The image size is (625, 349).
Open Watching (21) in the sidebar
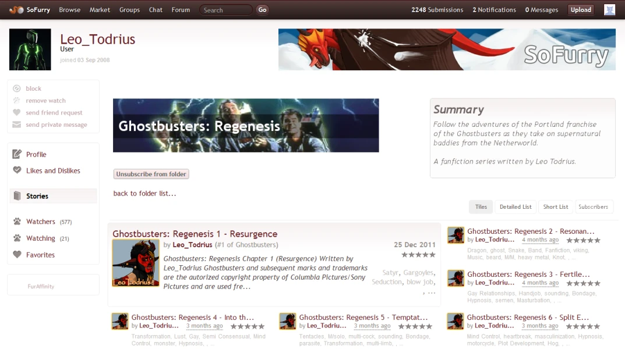click(47, 238)
